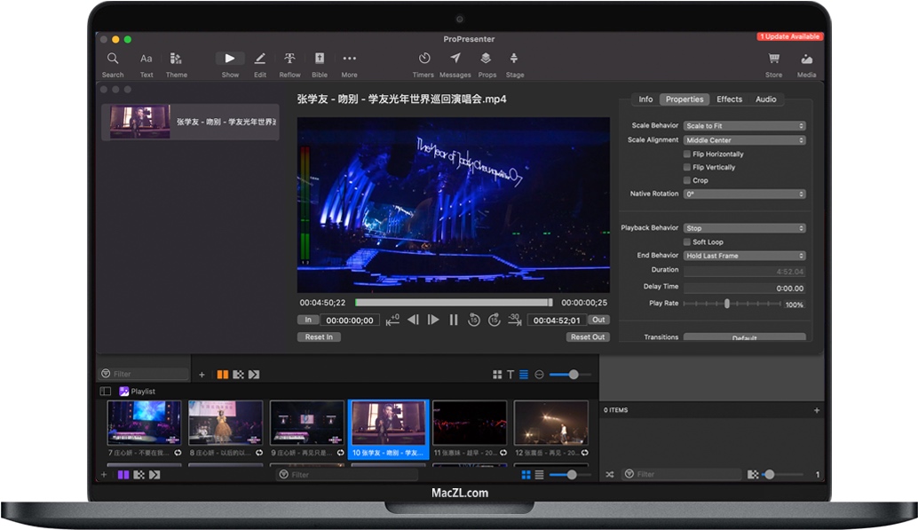
Task: Switch to the Audio tab
Action: 766,99
